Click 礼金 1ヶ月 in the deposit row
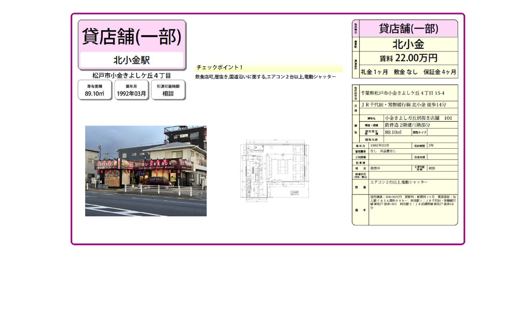Image resolution: width=519 pixels, height=311 pixels. [x=374, y=72]
